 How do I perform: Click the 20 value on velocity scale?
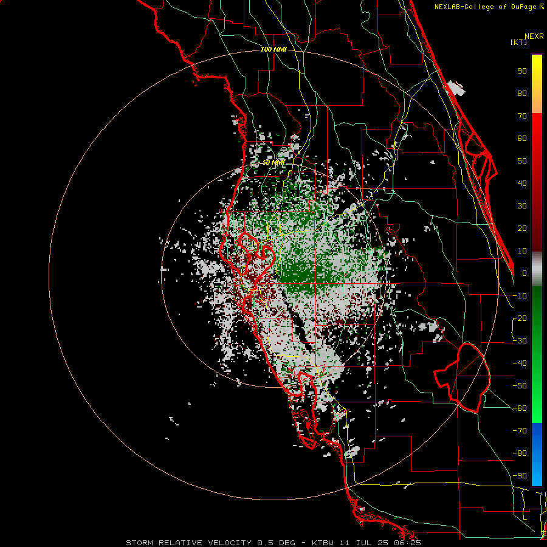522,228
